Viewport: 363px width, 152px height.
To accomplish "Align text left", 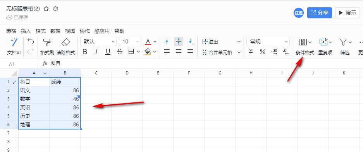I will [167, 52].
